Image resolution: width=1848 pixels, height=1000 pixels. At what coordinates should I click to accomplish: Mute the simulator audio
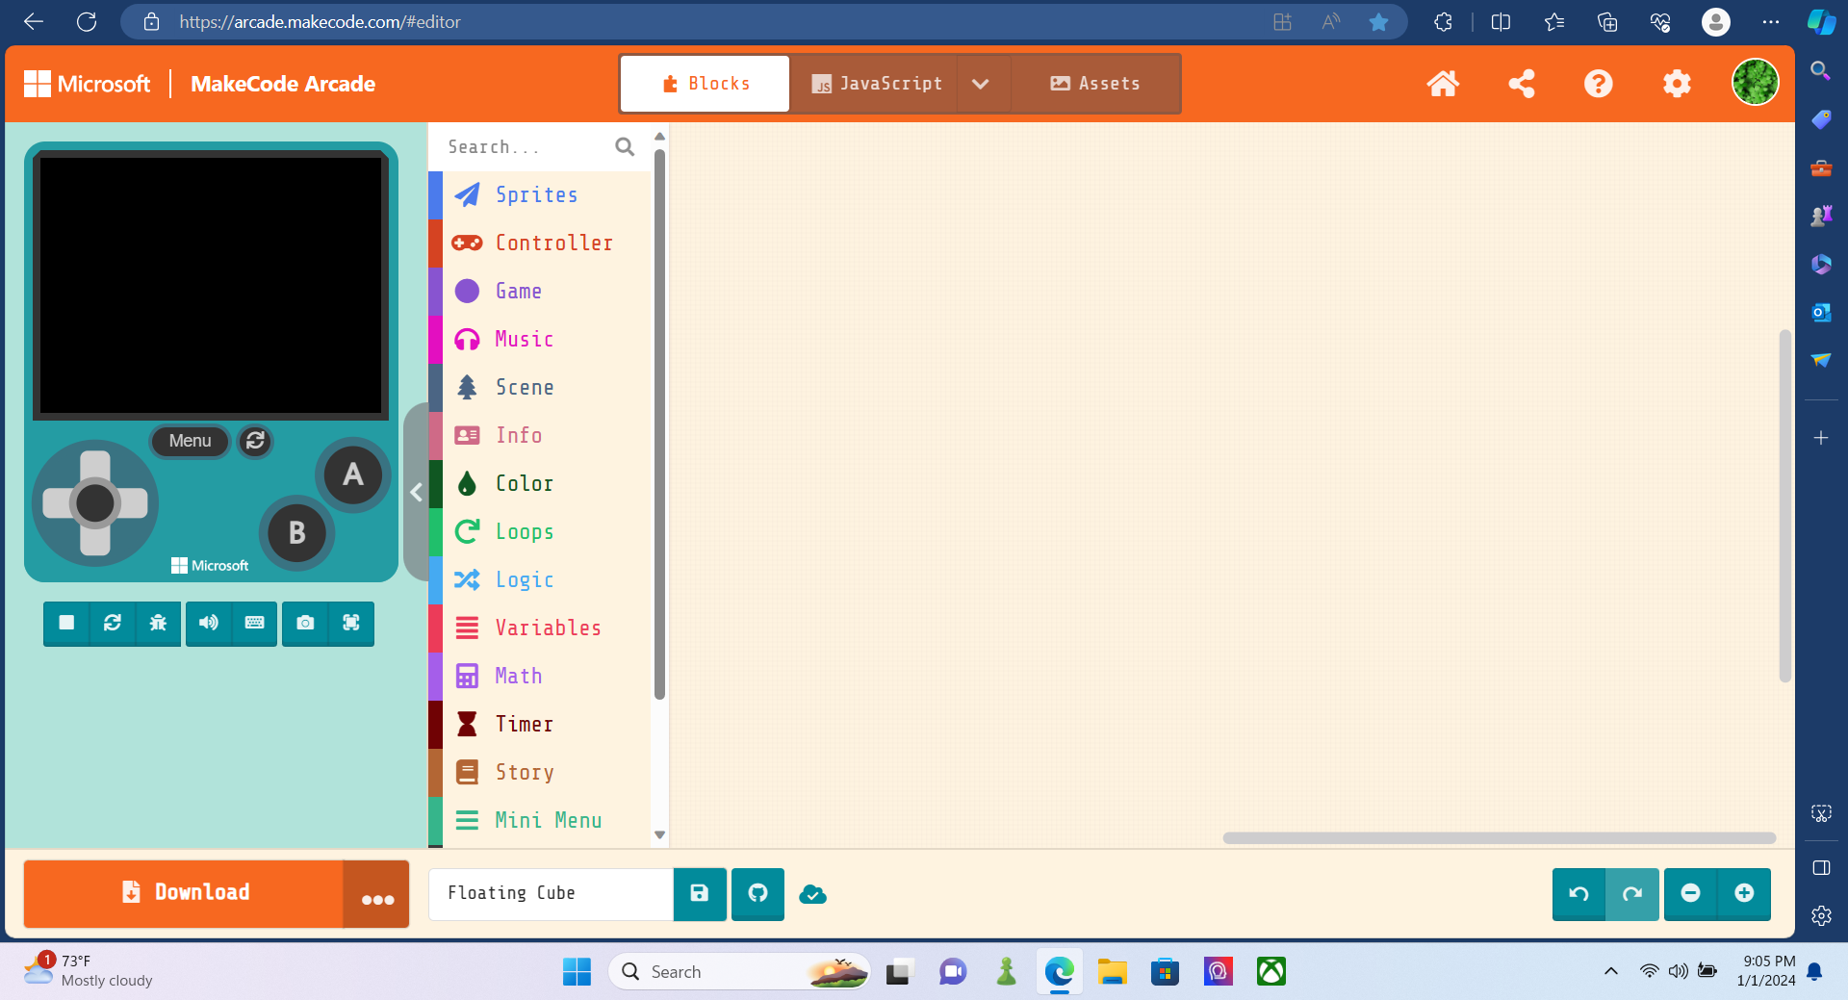(x=209, y=624)
